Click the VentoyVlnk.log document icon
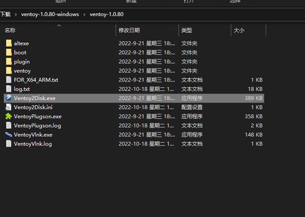Screen dimensions: 305x217 coord(9,144)
